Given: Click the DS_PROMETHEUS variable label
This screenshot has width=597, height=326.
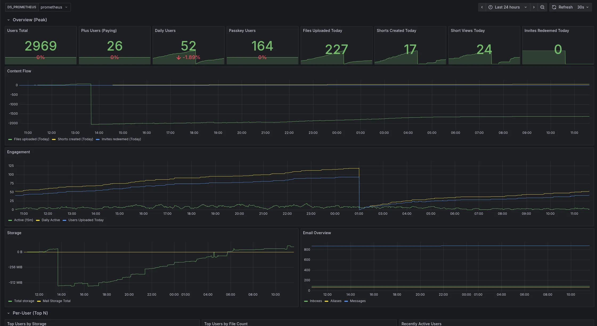Looking at the screenshot, I should pyautogui.click(x=22, y=7).
